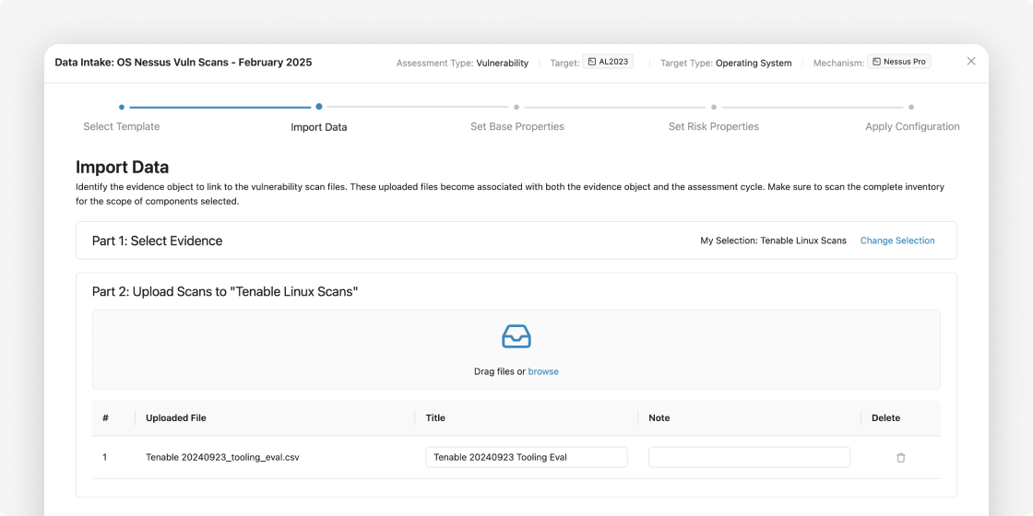
Task: Go to the Select Template step
Action: pyautogui.click(x=121, y=126)
